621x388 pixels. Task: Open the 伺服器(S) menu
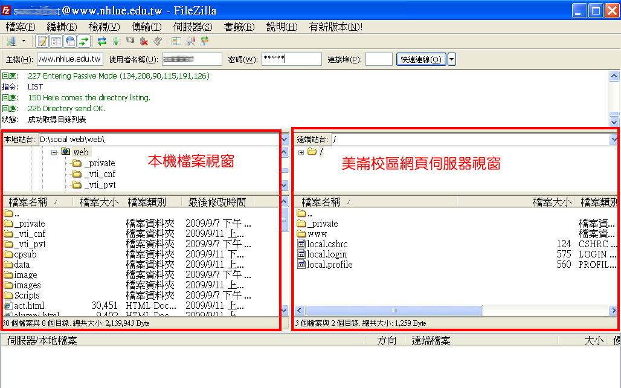click(193, 27)
